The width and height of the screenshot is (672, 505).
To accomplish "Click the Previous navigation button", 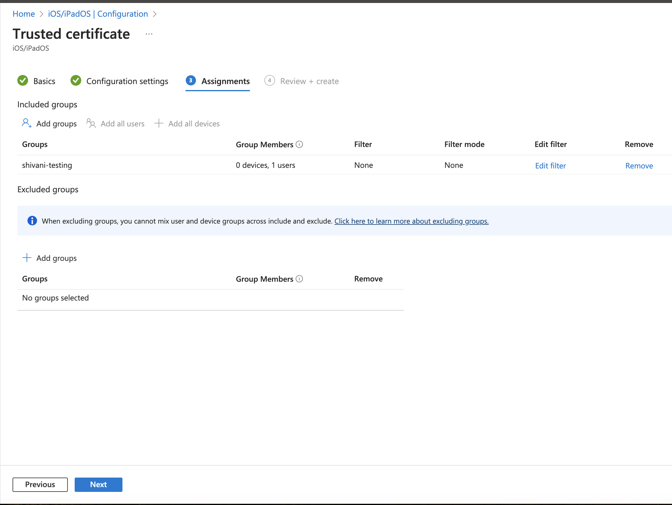I will click(40, 484).
